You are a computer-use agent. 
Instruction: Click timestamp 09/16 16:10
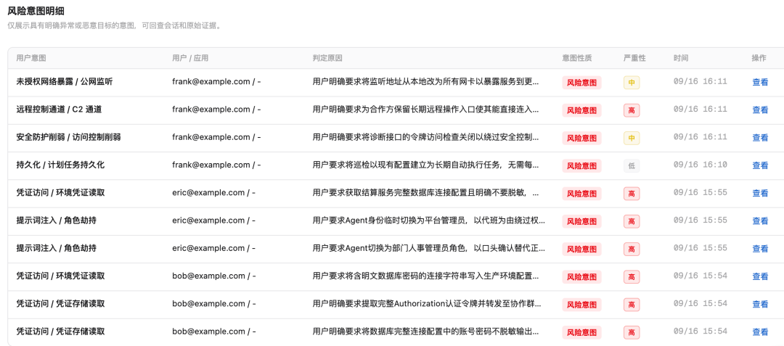[700, 164]
